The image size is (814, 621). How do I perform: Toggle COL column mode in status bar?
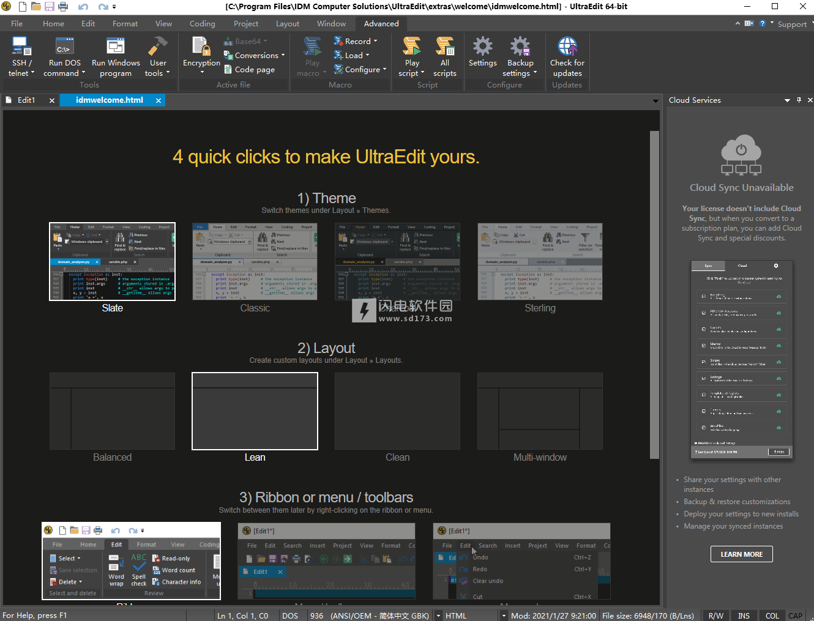(772, 615)
